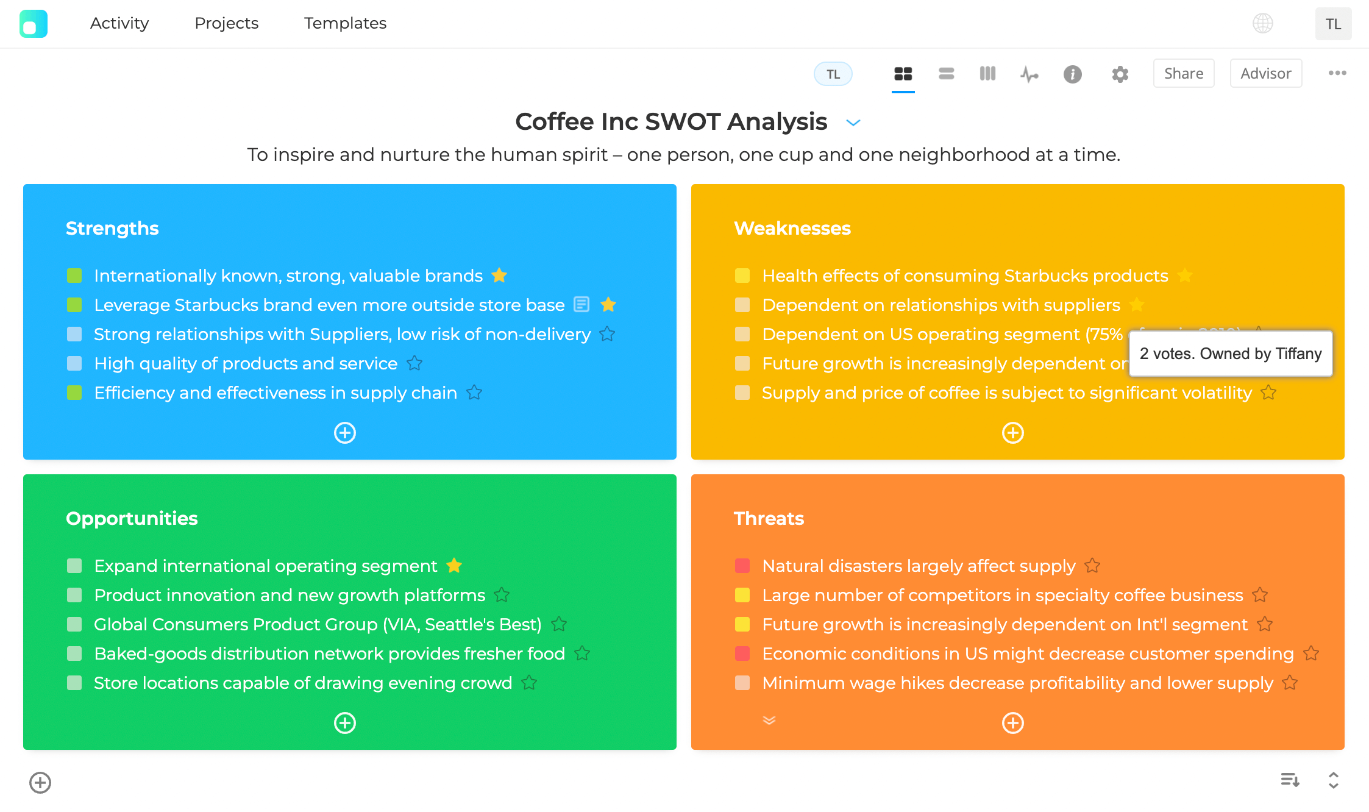The height and width of the screenshot is (812, 1369).
Task: Click the Advisor button
Action: click(x=1266, y=74)
